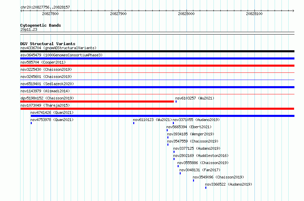Open esv3645479 1000GenomesConsortiumPhase3 label
This screenshot has height=201, width=304.
(x=61, y=55)
